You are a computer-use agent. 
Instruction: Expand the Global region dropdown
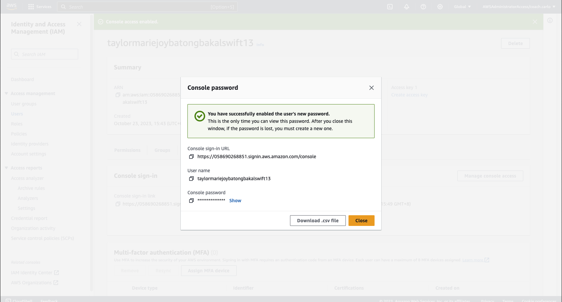[462, 7]
